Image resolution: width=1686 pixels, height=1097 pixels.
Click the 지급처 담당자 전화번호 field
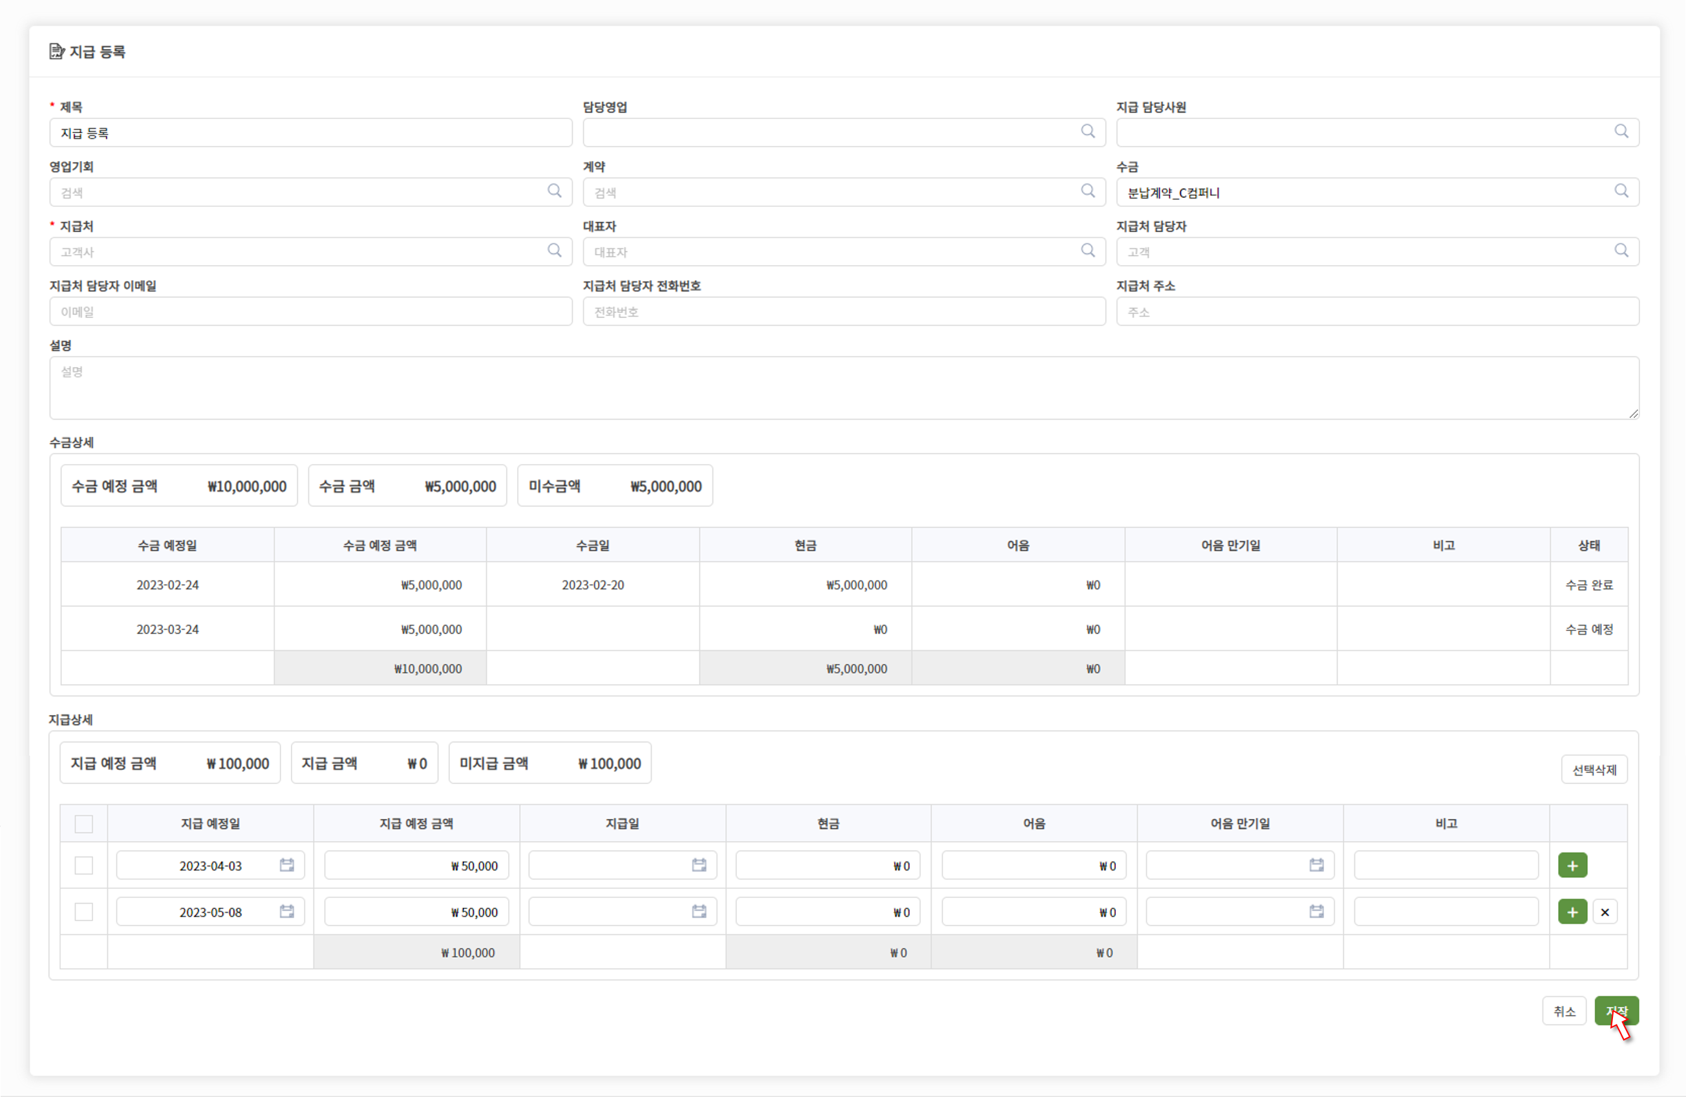tap(844, 312)
